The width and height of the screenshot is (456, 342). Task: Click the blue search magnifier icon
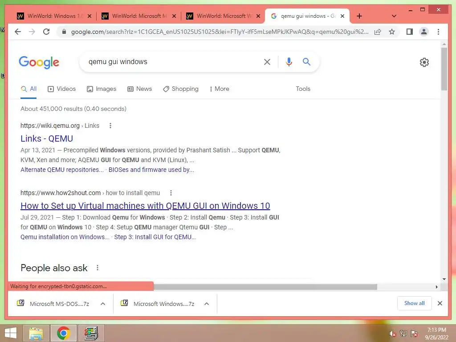coord(306,61)
